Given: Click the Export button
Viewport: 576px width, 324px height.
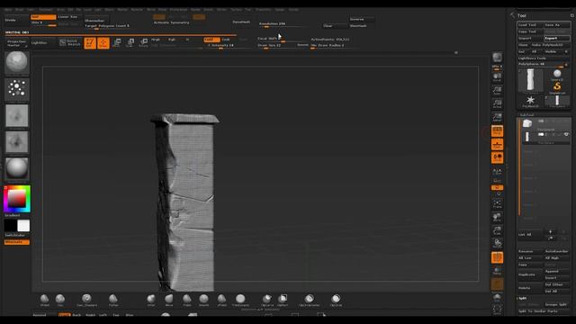Looking at the screenshot, I should click(x=557, y=38).
